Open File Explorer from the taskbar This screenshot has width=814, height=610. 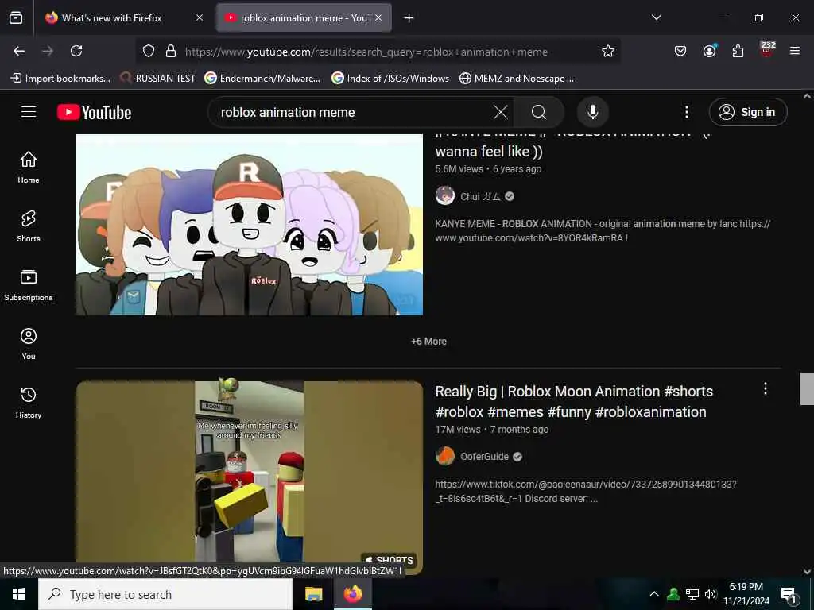point(313,594)
